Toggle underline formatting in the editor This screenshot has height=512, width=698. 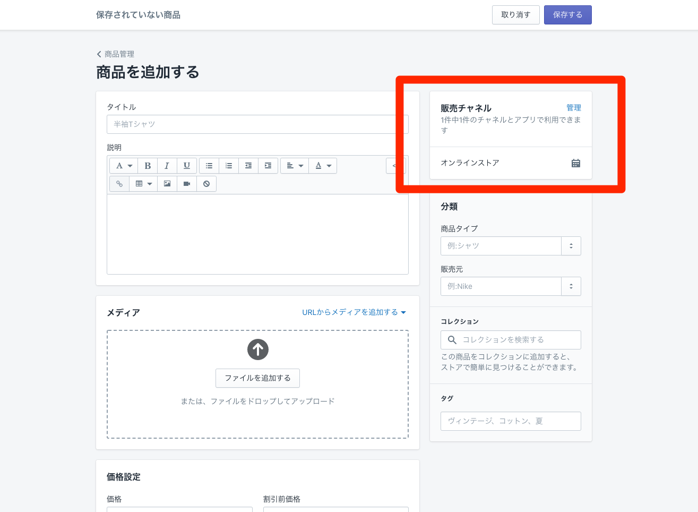[x=186, y=165]
